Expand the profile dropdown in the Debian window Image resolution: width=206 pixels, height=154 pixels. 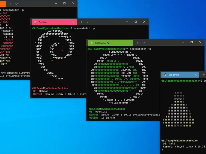(88, 22)
